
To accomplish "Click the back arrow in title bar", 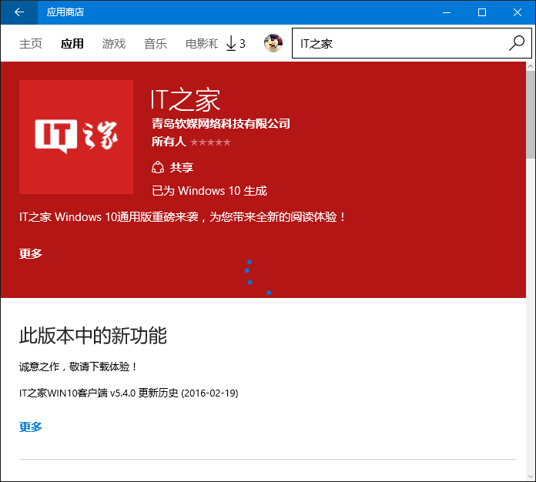I will click(x=19, y=12).
